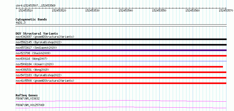Screen dimensions: 234x111
Task: Open variant nsv830116 (Wong2007) label
Action: click(x=32, y=59)
